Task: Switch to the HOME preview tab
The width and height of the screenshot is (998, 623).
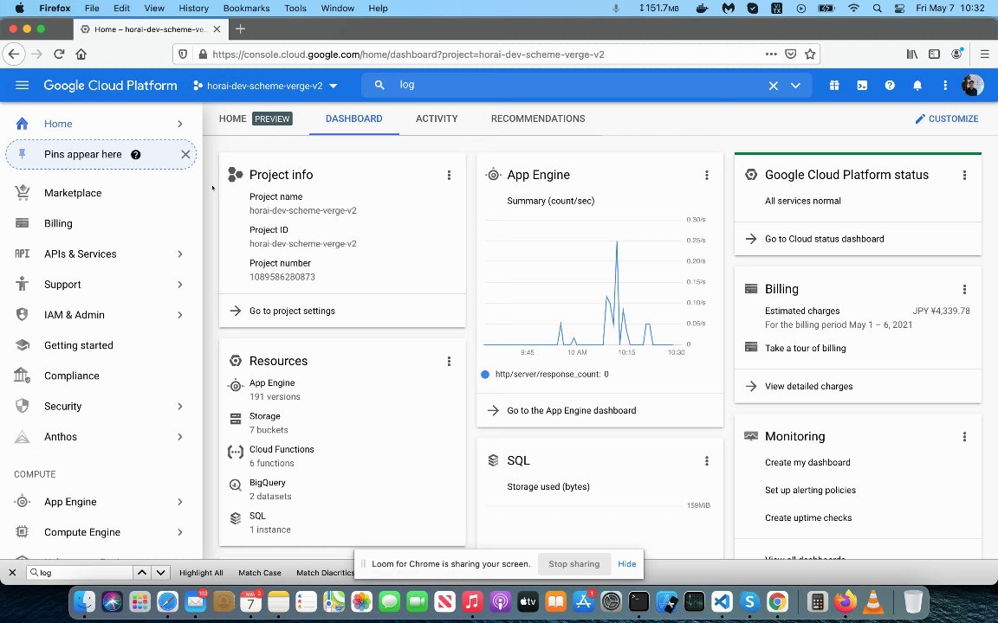Action: [256, 119]
